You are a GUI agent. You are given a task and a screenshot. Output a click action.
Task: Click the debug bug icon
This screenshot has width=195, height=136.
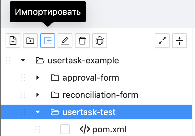pos(100,41)
